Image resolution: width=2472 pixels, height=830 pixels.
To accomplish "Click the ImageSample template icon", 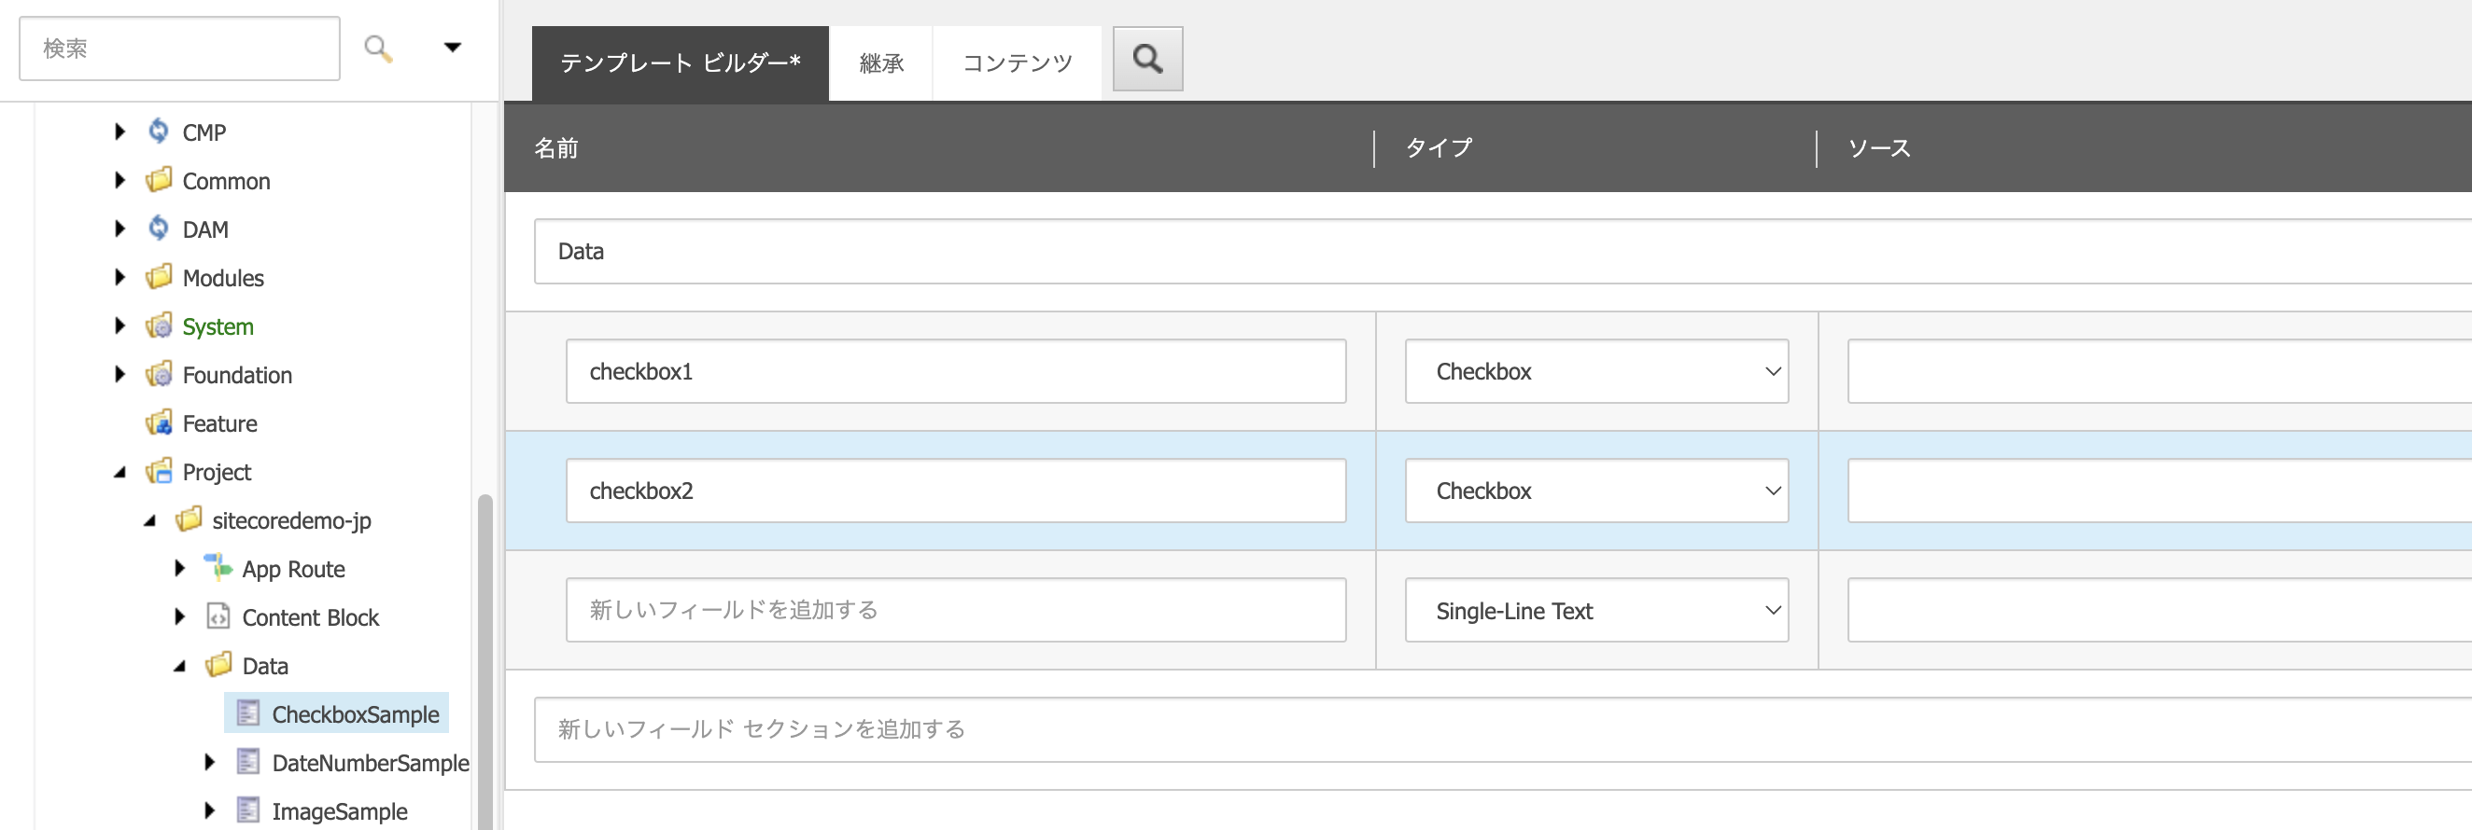I will click(x=248, y=809).
